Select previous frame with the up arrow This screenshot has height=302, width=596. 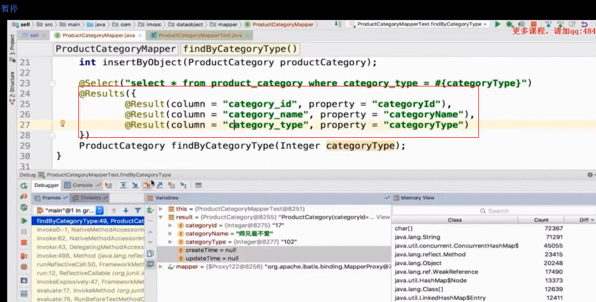tap(114, 210)
